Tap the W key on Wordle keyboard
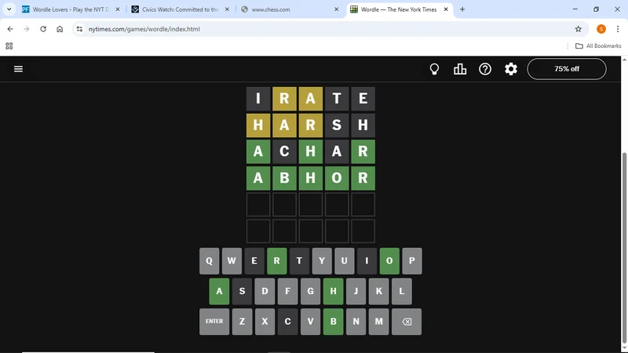 tap(232, 261)
